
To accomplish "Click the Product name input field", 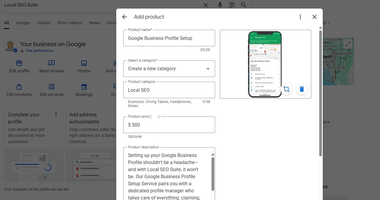I will (x=169, y=38).
